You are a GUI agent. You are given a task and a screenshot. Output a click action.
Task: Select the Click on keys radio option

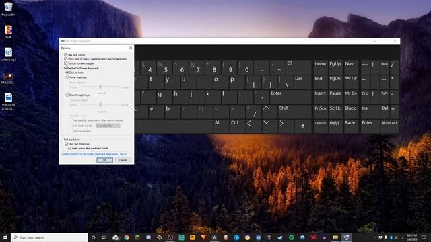tap(67, 73)
